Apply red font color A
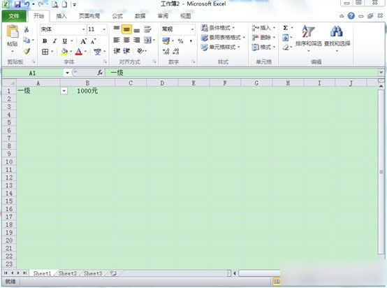 (79, 52)
